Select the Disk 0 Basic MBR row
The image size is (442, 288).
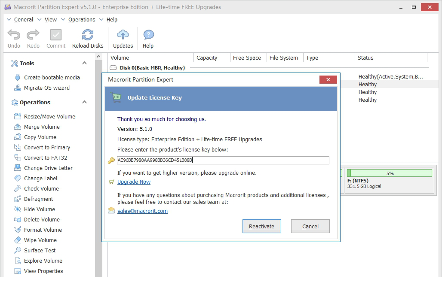(269, 67)
